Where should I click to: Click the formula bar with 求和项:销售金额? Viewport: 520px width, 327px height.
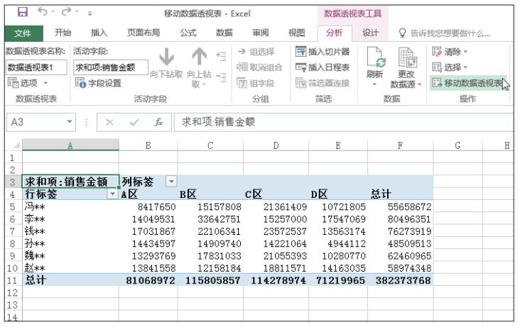343,122
